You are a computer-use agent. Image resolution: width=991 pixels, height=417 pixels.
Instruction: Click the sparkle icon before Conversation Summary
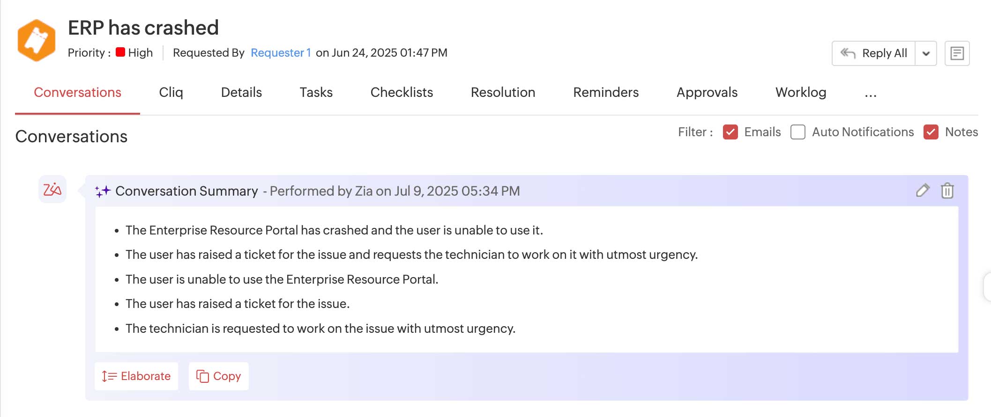pyautogui.click(x=104, y=190)
